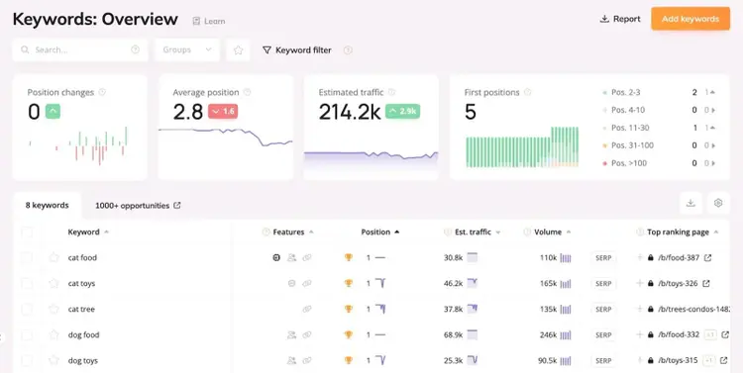Viewport: 743px width, 373px height.
Task: Click trophy icon in dog food row
Action: coord(349,334)
